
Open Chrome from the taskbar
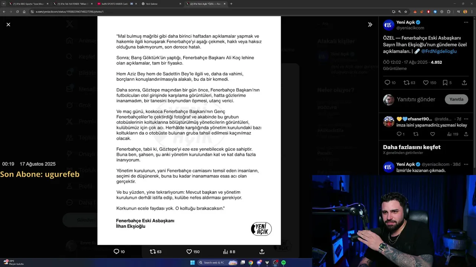(251, 263)
